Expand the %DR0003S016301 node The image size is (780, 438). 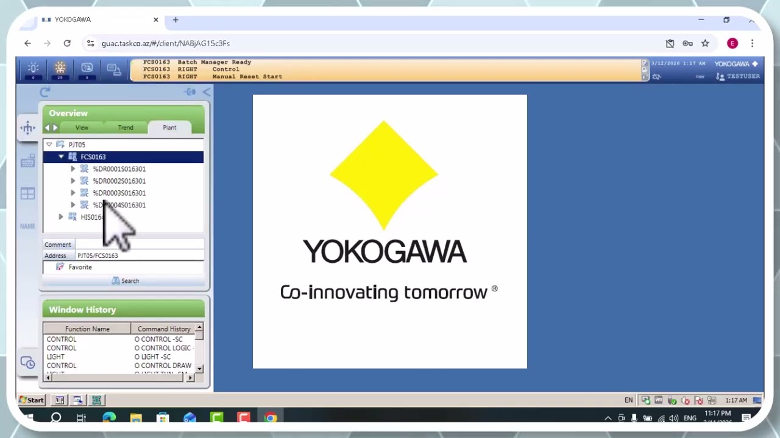73,193
